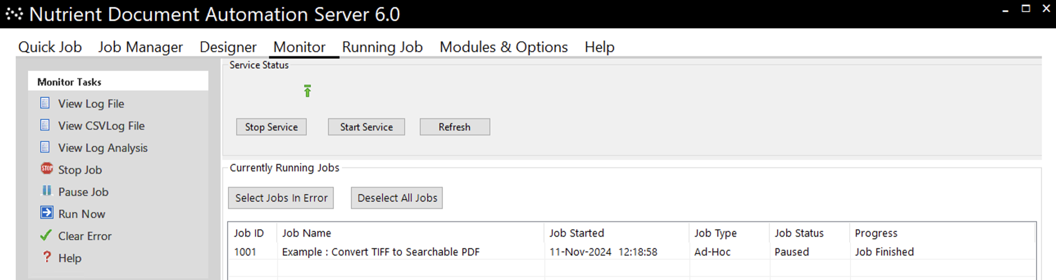Click the View Log Analysis document icon

[46, 147]
